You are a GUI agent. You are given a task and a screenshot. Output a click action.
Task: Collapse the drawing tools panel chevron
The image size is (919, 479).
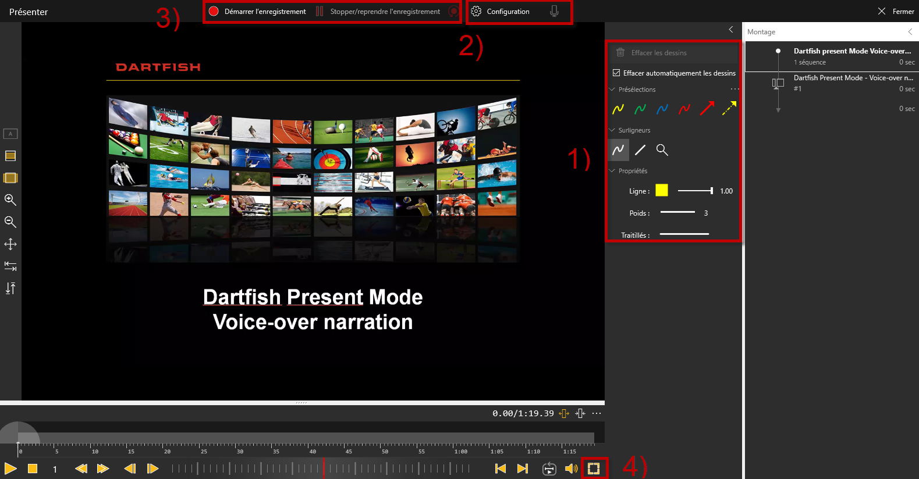coord(731,29)
